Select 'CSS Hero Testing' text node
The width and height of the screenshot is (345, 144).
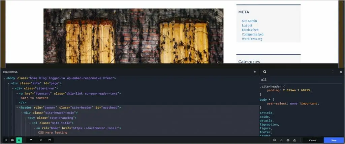click(53, 133)
